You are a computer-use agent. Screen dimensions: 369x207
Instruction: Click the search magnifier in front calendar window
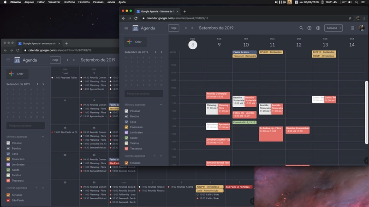tap(301, 28)
